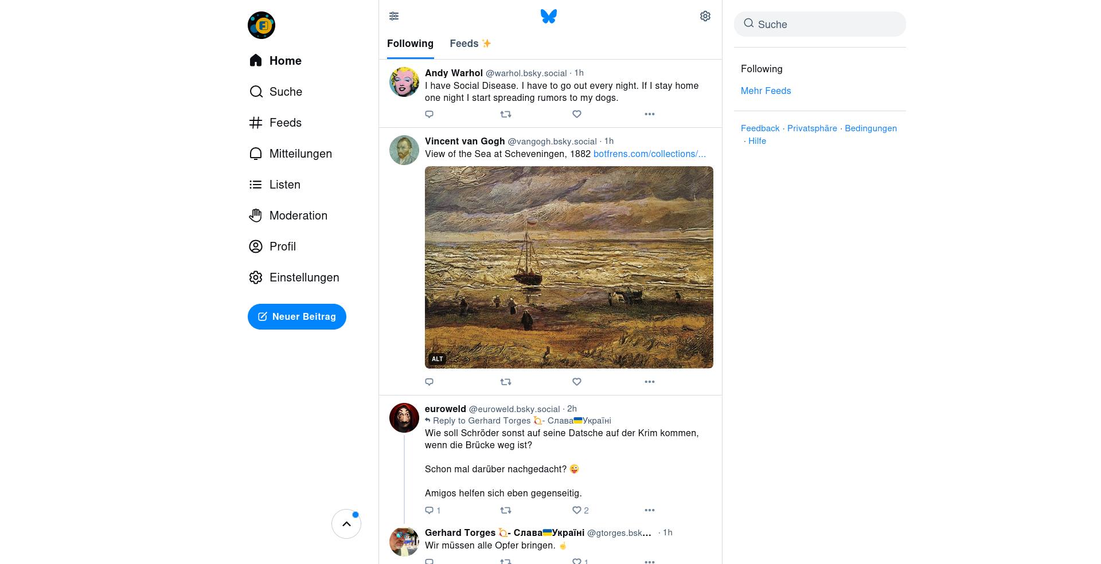Select the Following tab
The image size is (1101, 564).
click(410, 44)
